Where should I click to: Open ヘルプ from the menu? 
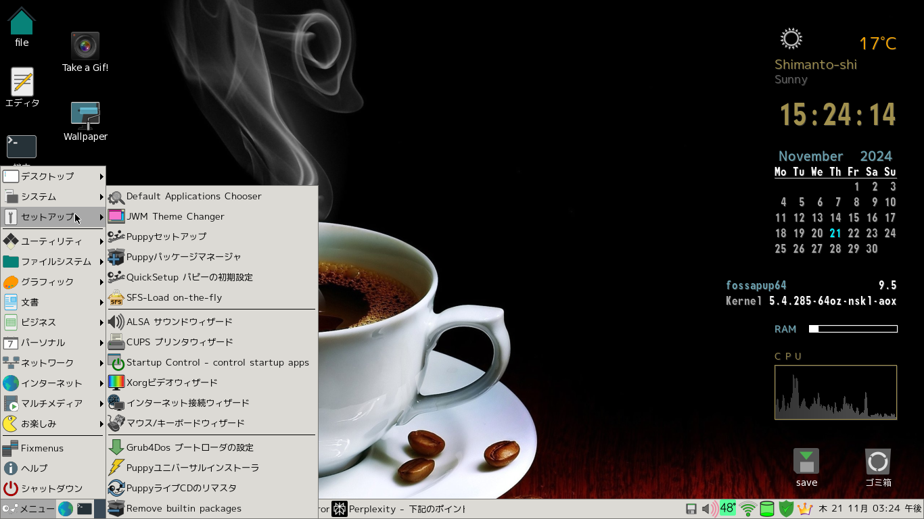[x=53, y=468]
